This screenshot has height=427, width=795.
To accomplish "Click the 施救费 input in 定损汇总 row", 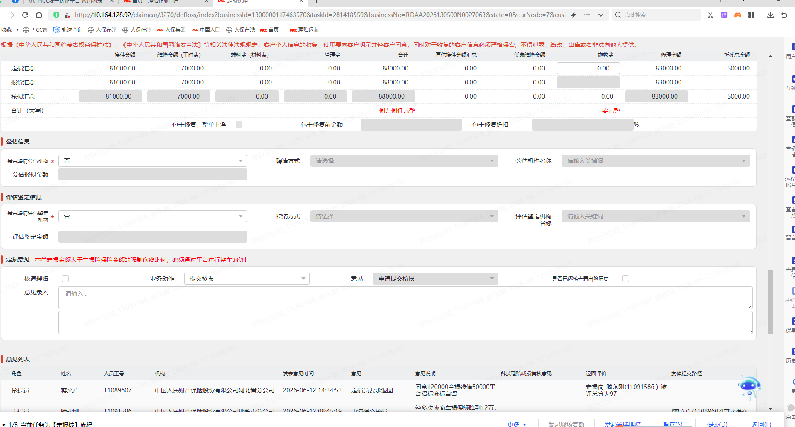I will coord(588,68).
